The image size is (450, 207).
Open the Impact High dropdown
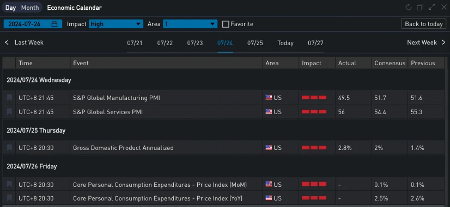tap(116, 24)
